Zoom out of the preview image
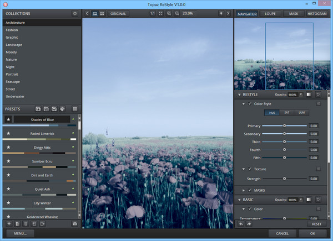This screenshot has width=333, height=241. (176, 13)
